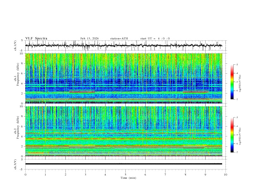Select the start UT time label
This screenshot has width=254, height=196.
point(155,38)
